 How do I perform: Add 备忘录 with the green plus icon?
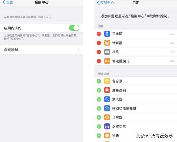(x=99, y=81)
